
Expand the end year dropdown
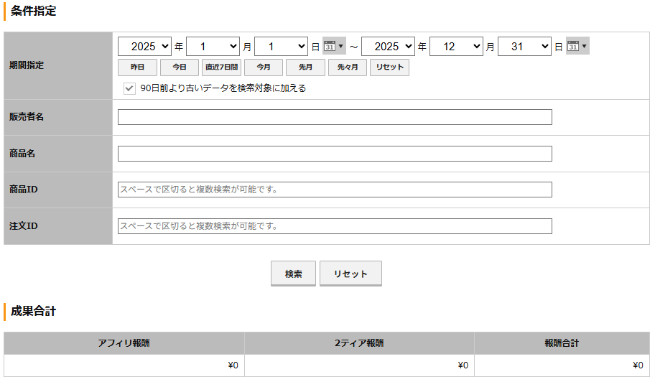tap(388, 47)
